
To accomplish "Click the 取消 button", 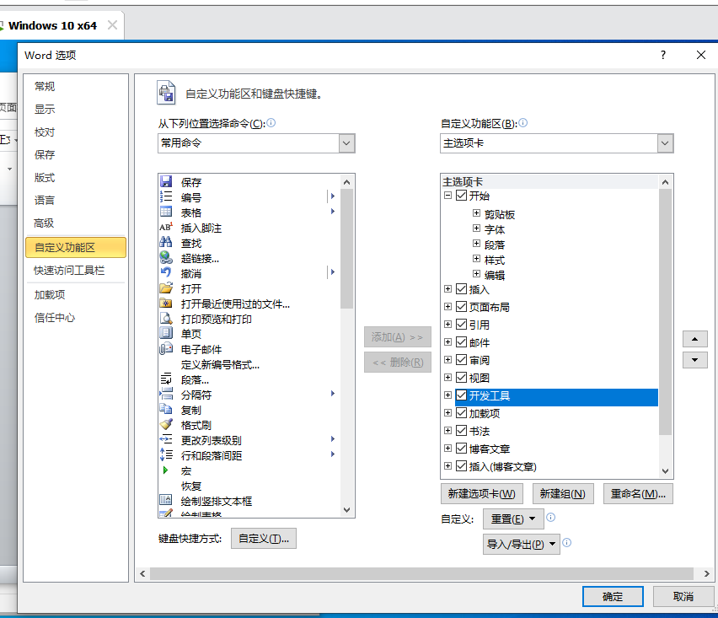I will point(683,596).
